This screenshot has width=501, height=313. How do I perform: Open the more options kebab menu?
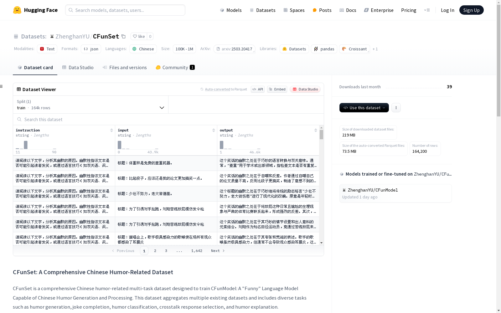tap(396, 108)
